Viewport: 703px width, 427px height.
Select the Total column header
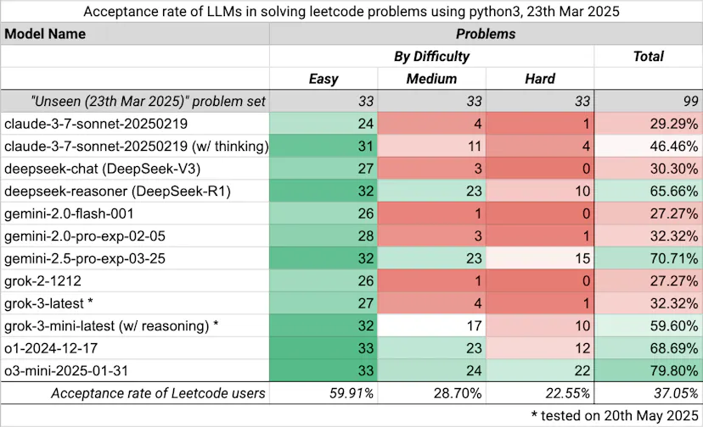[648, 57]
